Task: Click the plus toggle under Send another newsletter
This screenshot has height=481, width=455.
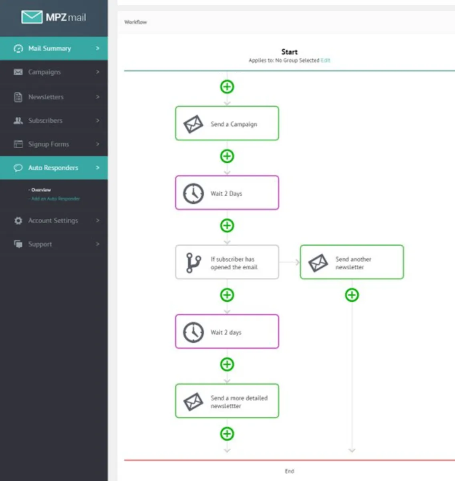Action: point(352,295)
